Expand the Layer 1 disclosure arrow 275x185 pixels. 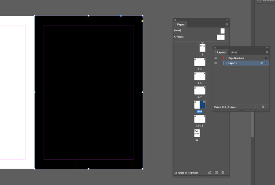(x=227, y=63)
